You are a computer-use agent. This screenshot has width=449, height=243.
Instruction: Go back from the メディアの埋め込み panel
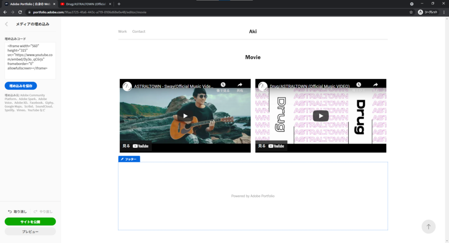7,25
